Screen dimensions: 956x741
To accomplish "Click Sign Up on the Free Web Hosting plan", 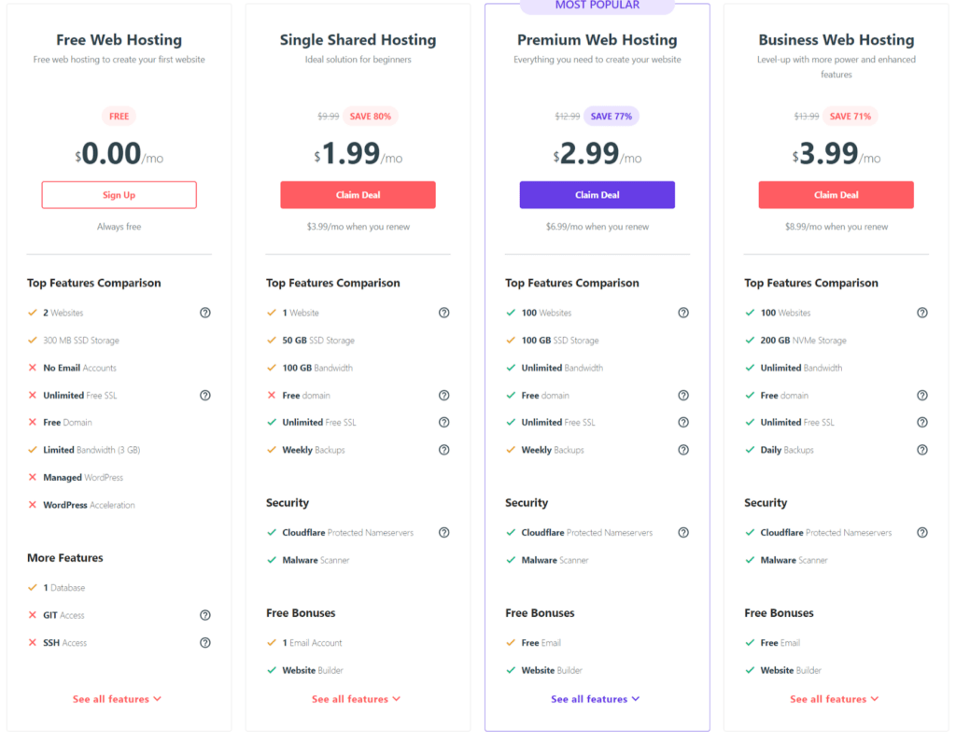I will point(119,194).
